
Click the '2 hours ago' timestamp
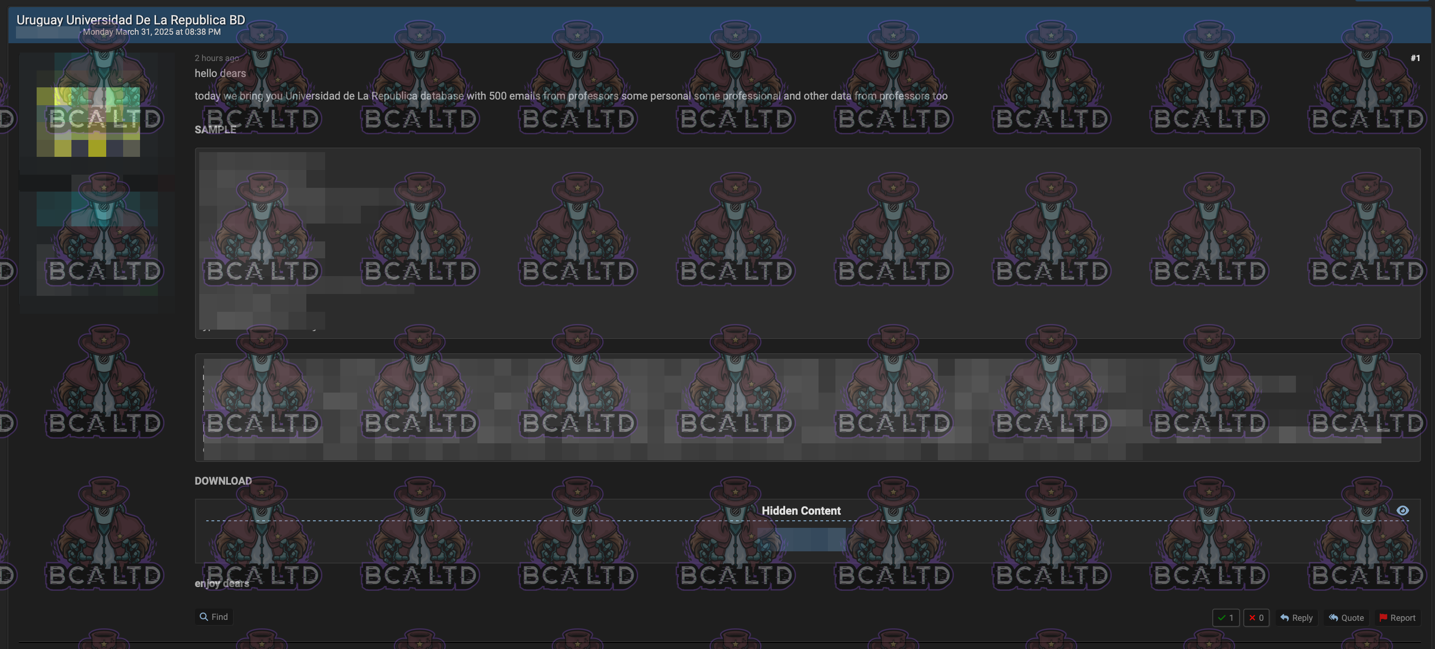[x=217, y=58]
